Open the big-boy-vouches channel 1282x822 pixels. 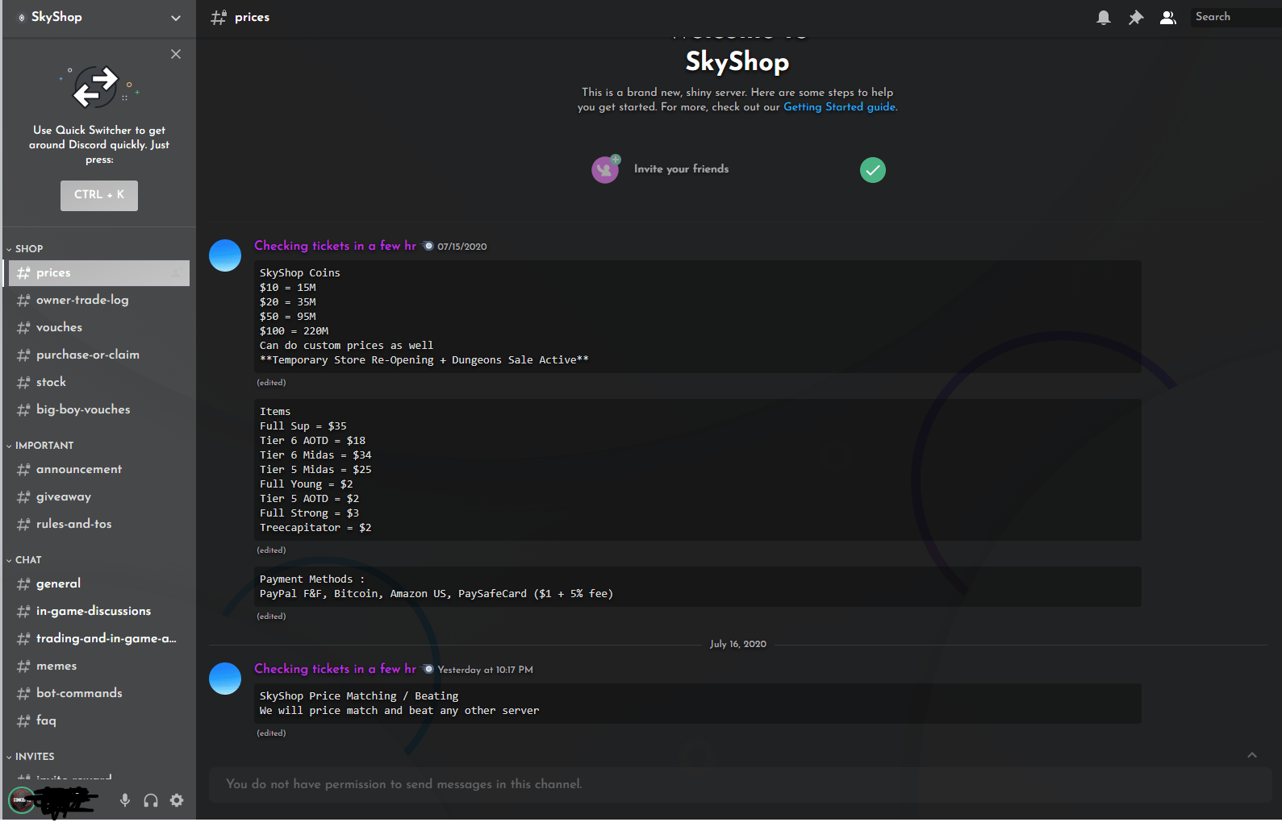99,410
